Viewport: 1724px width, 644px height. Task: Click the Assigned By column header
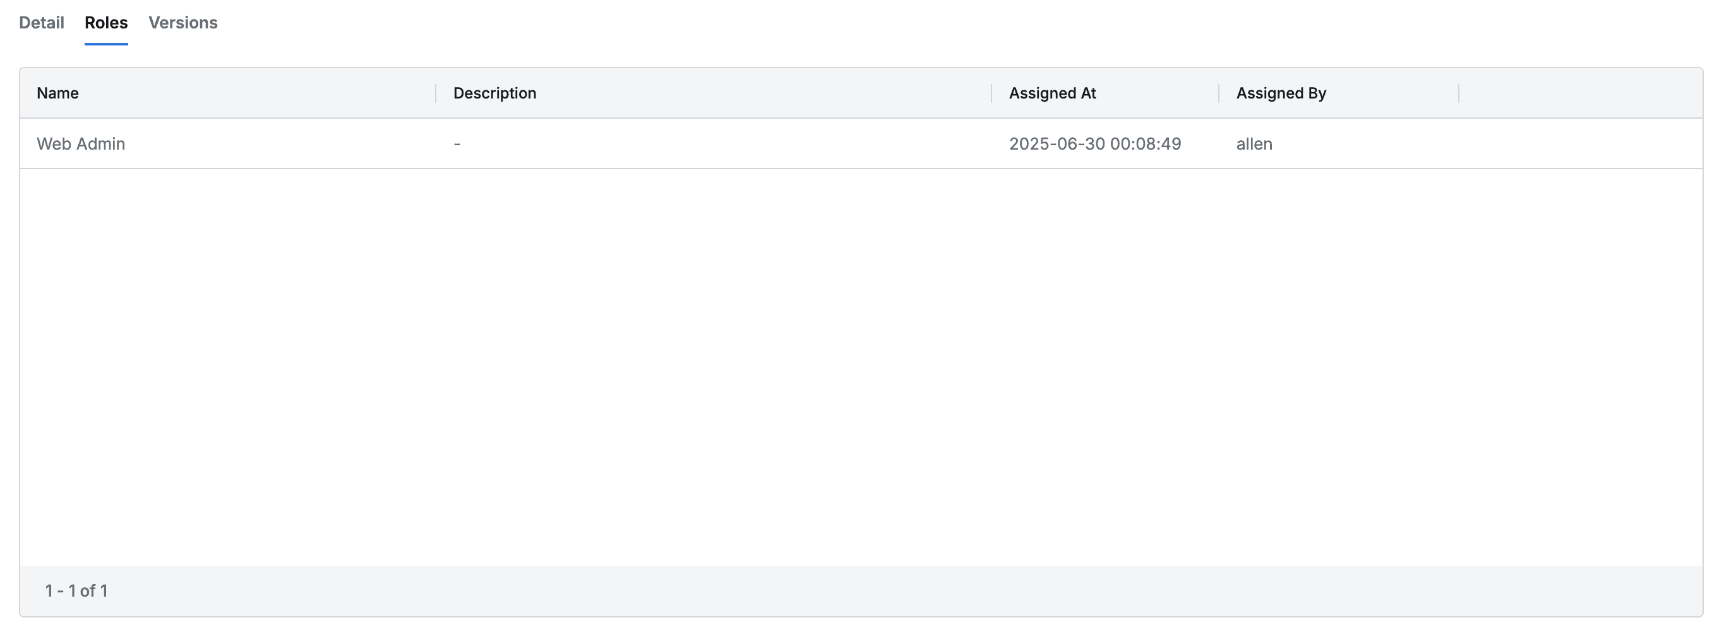pos(1281,93)
